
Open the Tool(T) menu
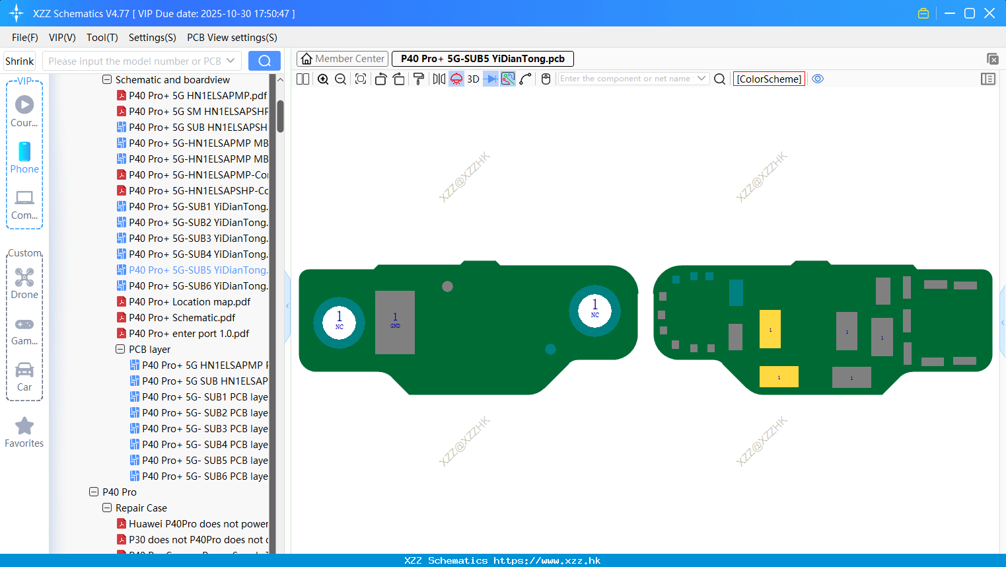[102, 38]
